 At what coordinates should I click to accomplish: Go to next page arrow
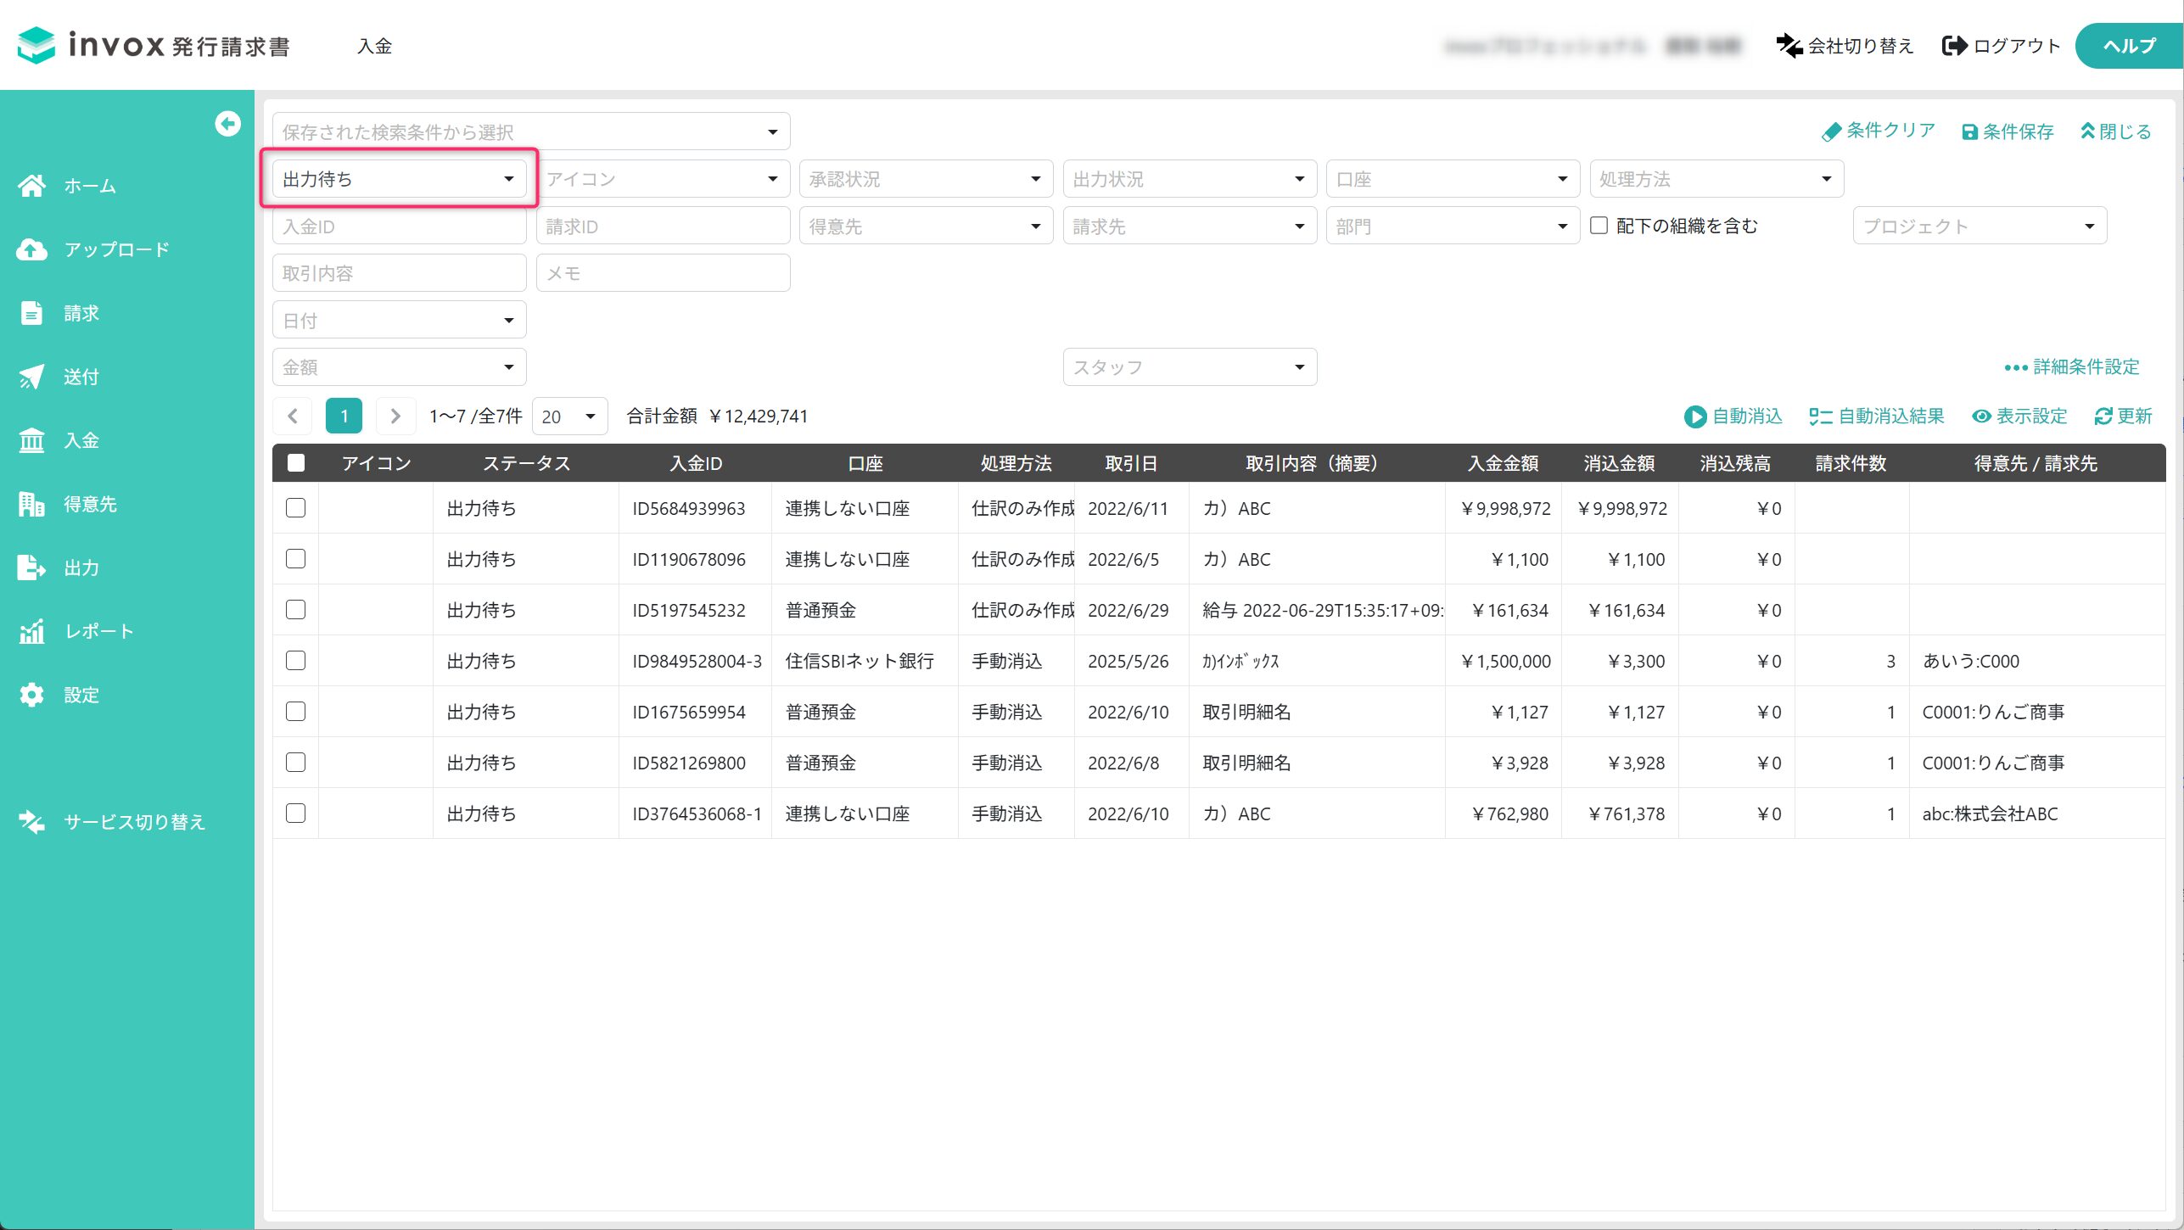395,416
